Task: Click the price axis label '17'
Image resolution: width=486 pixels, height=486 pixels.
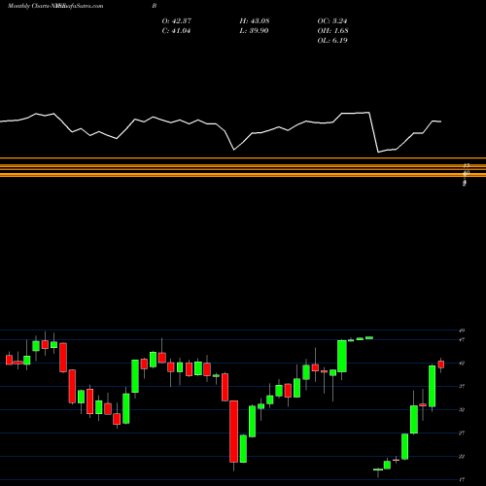Action: [x=462, y=479]
